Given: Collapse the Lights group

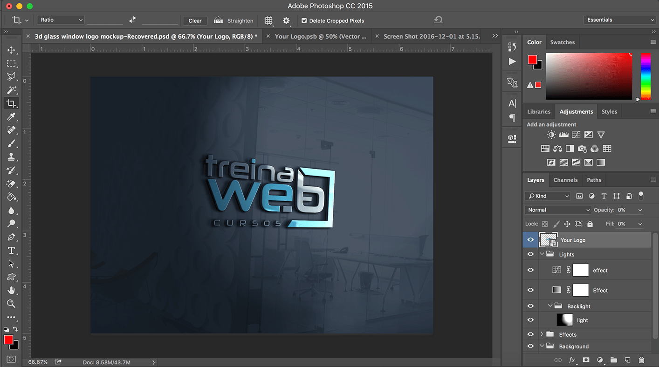Looking at the screenshot, I should tap(542, 254).
